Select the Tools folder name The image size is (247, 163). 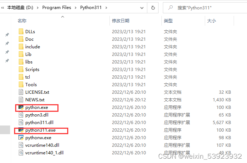tap(31, 84)
